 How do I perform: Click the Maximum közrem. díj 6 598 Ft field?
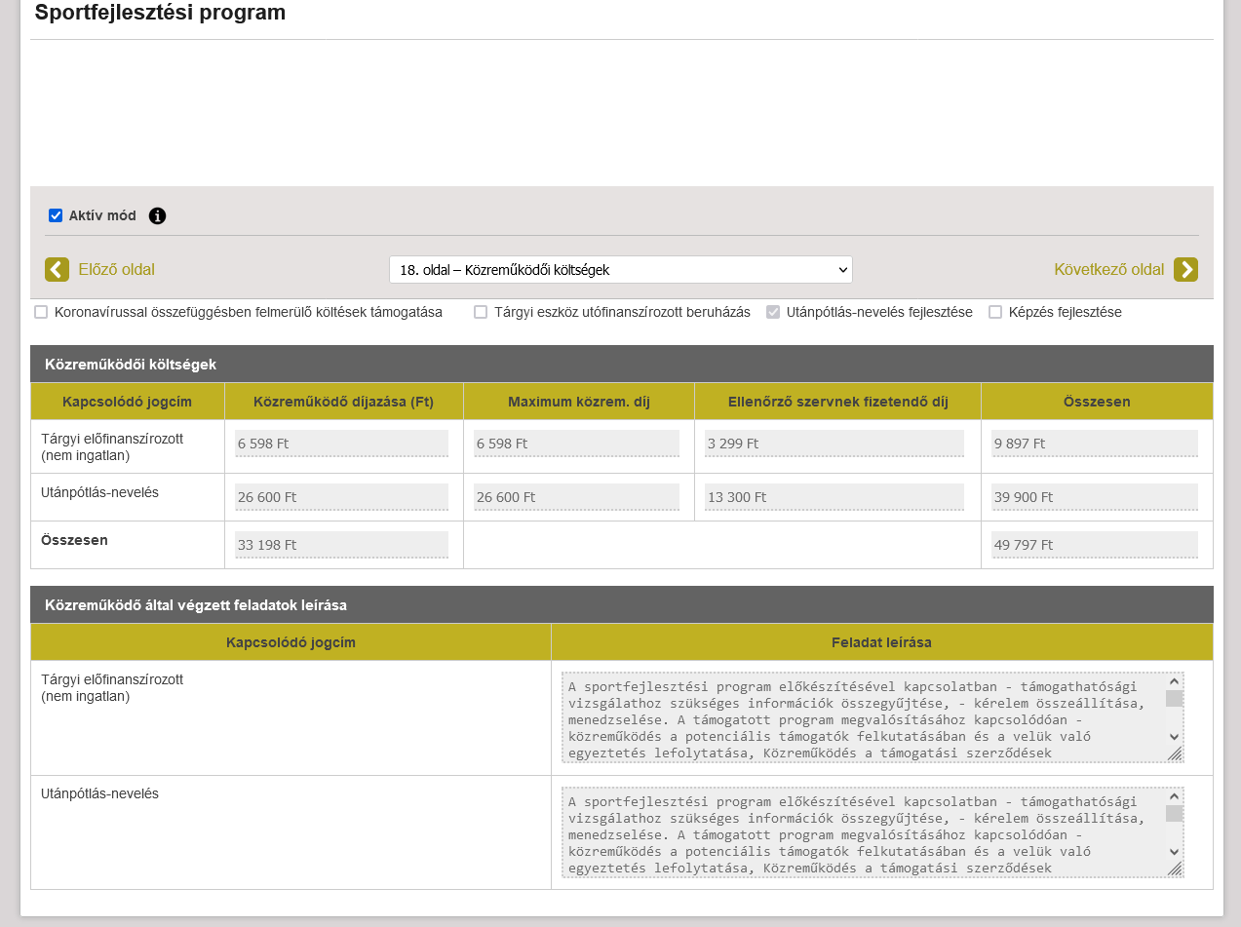tap(576, 444)
